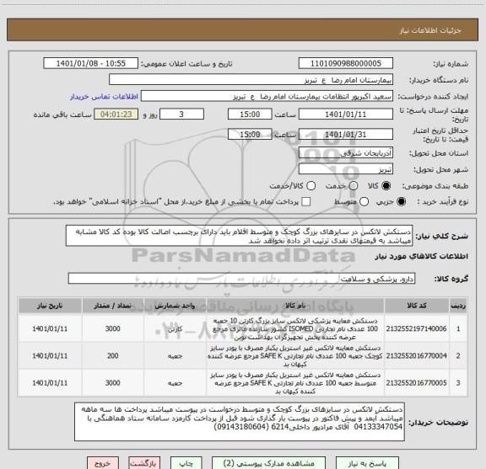
Task: Click the general need description text box
Action: pyautogui.click(x=240, y=236)
